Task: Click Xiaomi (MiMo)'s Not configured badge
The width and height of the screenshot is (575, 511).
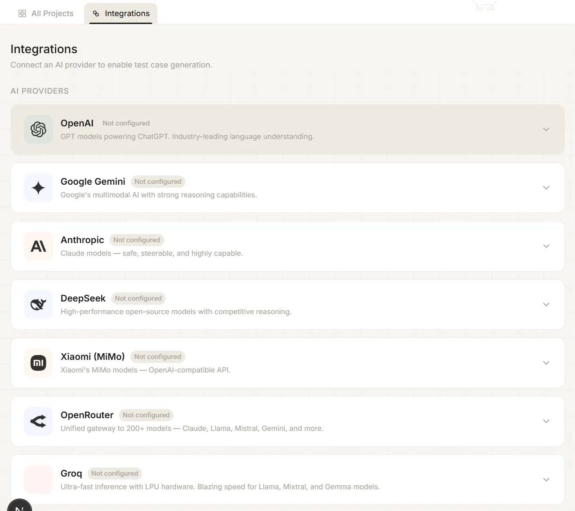Action: coord(157,357)
